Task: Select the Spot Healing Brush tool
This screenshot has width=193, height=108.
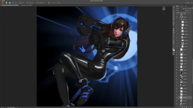Action: (174, 19)
